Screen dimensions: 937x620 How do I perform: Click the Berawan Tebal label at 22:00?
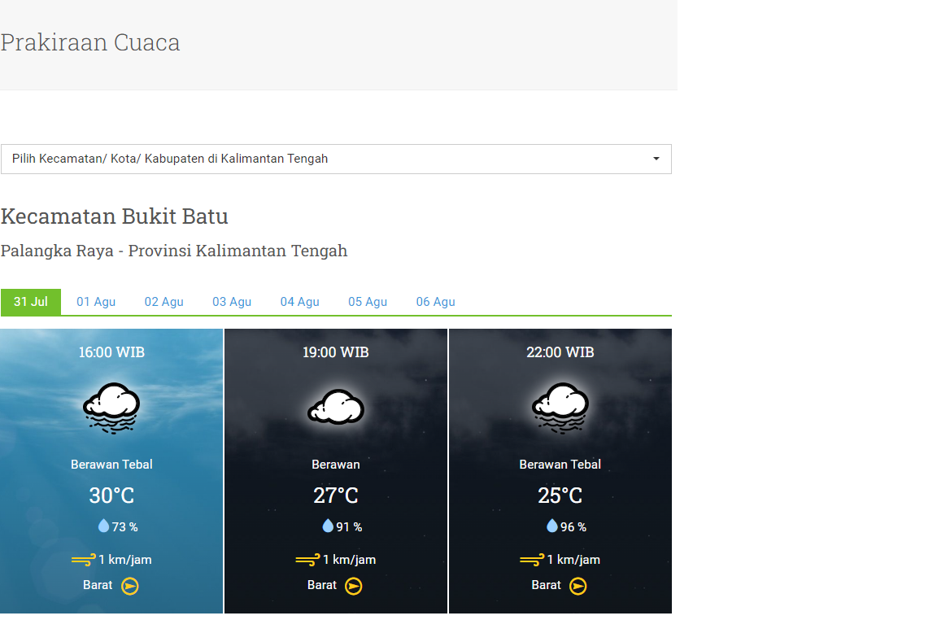click(x=560, y=465)
